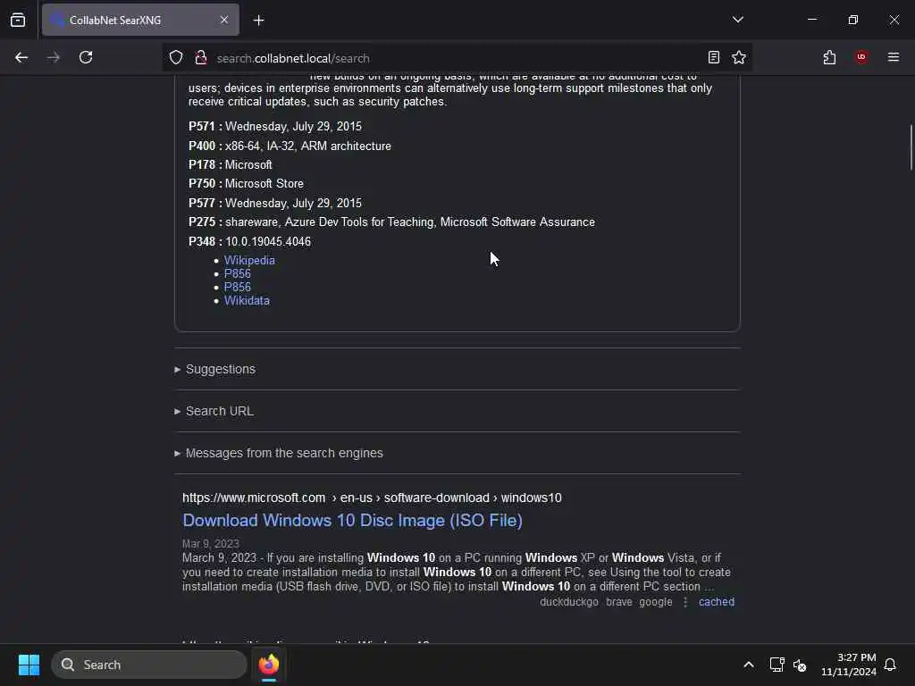This screenshot has width=915, height=686.
Task: Open the muted volume tray icon
Action: pos(800,665)
